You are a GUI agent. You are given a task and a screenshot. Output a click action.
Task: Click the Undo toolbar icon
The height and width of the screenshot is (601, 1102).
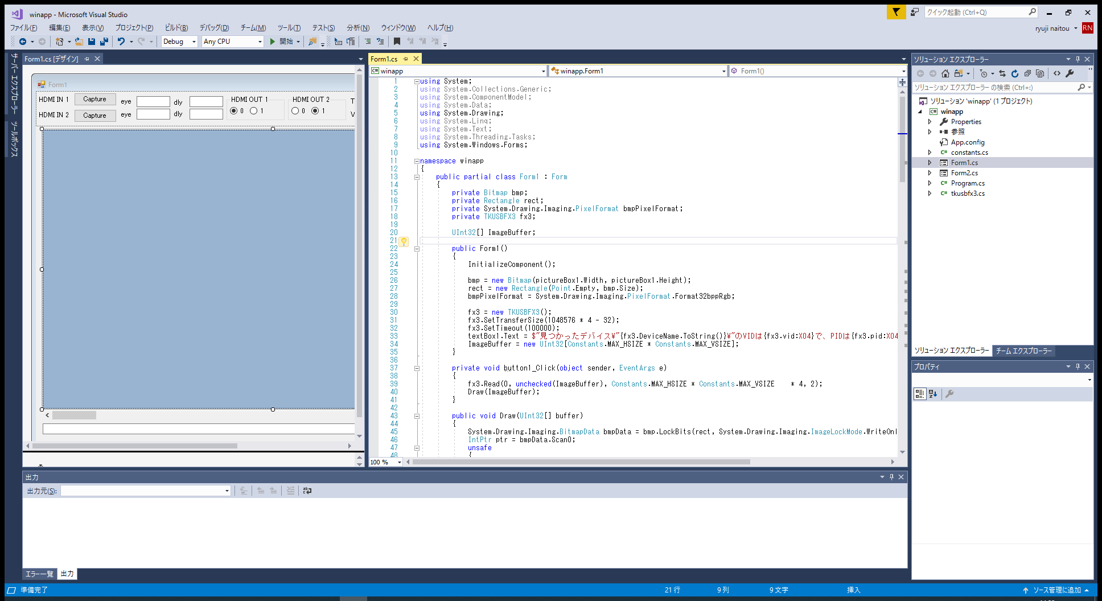[121, 42]
